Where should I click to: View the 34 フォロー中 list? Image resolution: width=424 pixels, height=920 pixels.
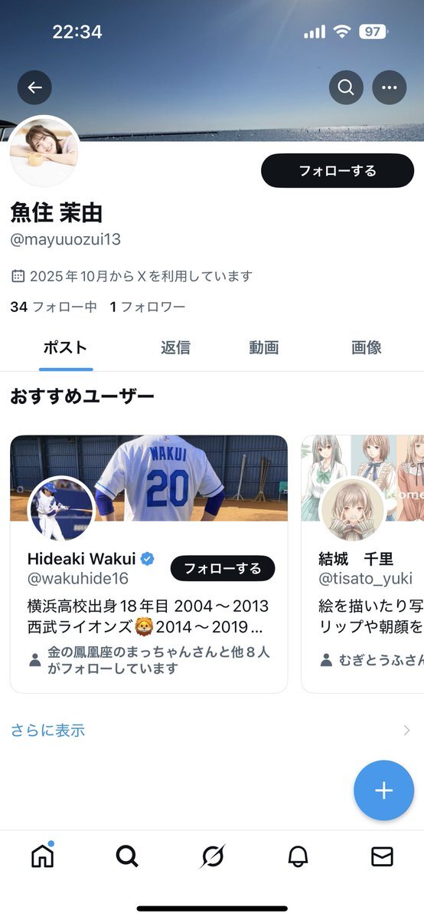coord(54,307)
